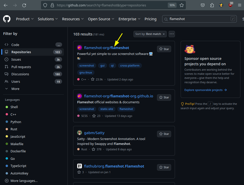Filter by AutoHotkey language
244x185 pixels.
pos(19,173)
